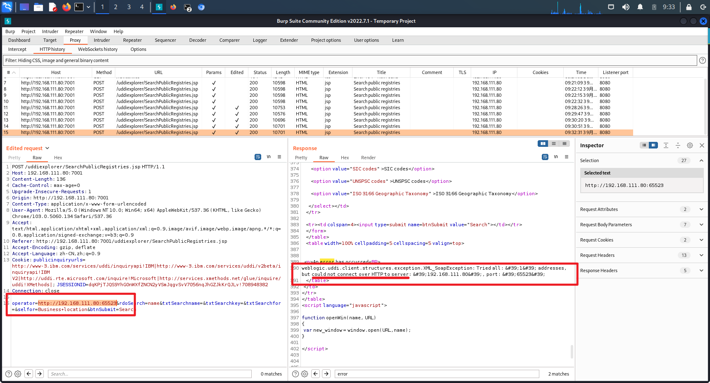Switch request view to Hex

pos(58,158)
